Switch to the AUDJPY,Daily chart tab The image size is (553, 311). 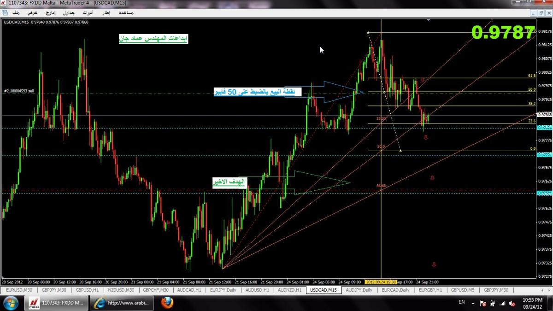point(359,290)
